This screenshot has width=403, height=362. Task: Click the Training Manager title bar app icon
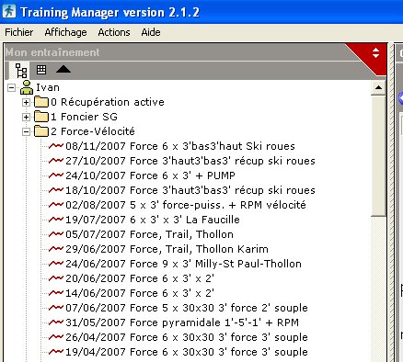click(x=9, y=12)
